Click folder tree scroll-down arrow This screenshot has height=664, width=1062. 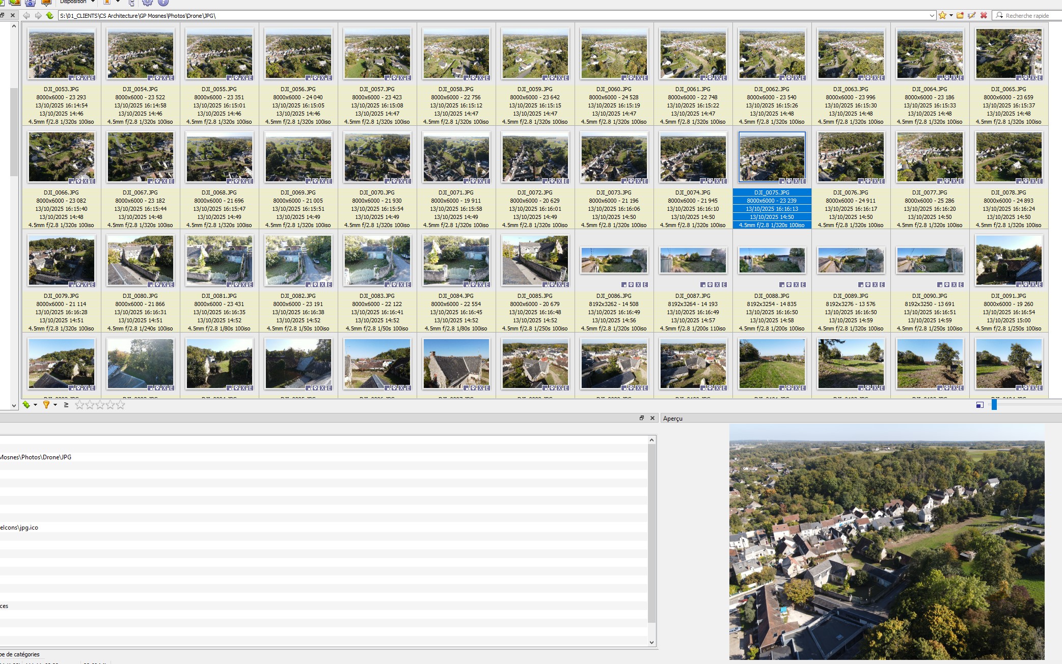[x=14, y=405]
